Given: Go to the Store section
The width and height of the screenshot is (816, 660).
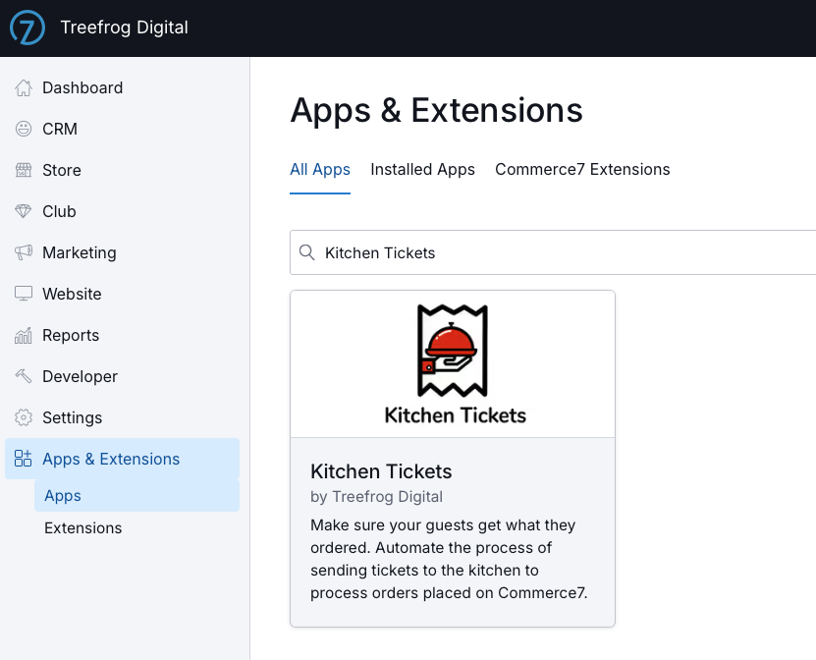Looking at the screenshot, I should (123, 170).
